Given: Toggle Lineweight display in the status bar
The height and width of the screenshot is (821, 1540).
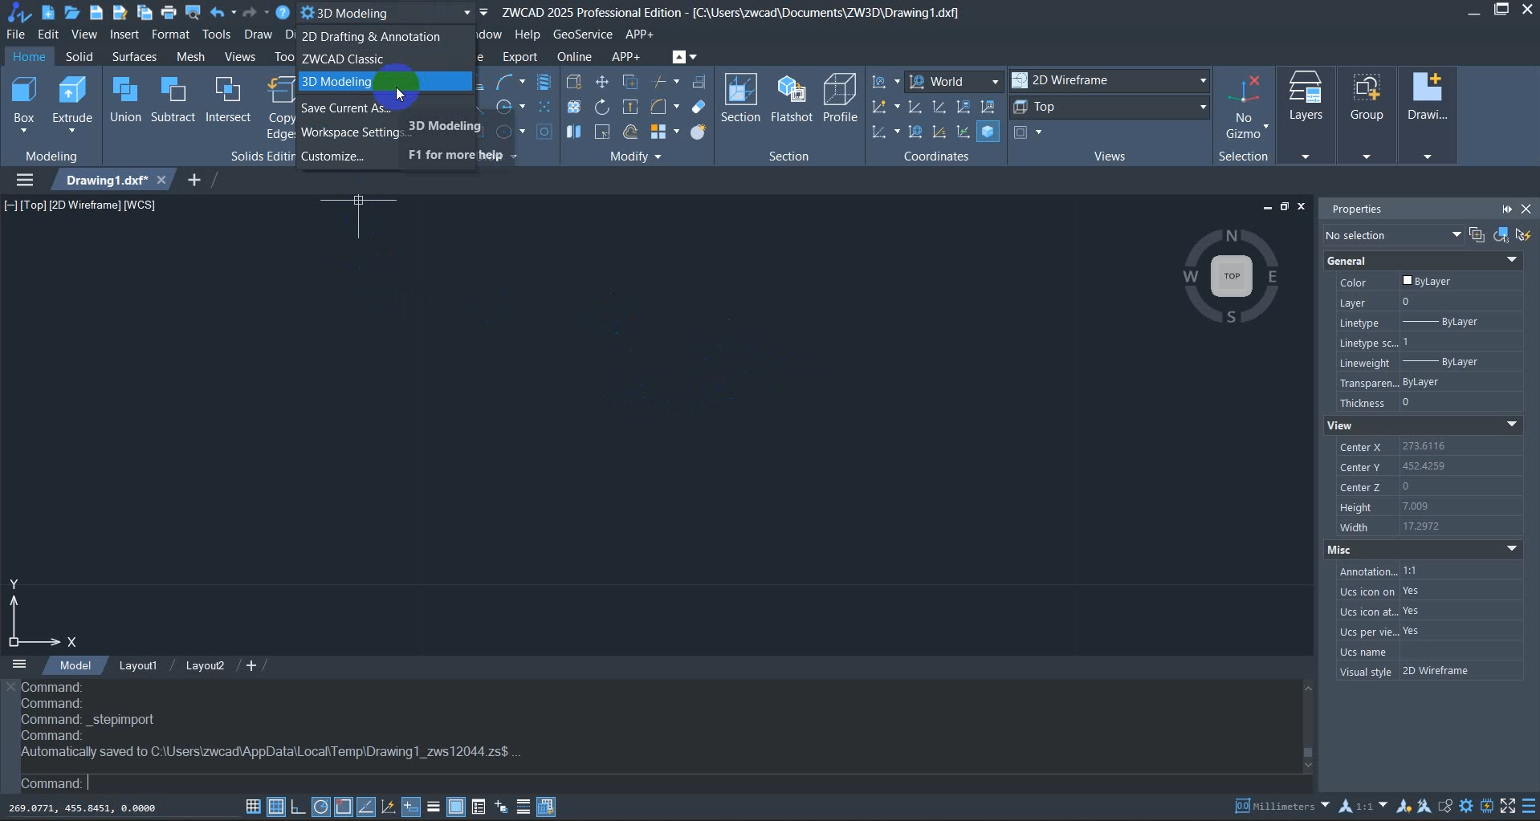Looking at the screenshot, I should coord(433,807).
